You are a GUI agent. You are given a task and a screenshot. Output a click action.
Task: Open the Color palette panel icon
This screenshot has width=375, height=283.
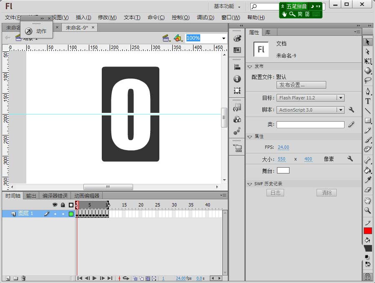pos(237,38)
